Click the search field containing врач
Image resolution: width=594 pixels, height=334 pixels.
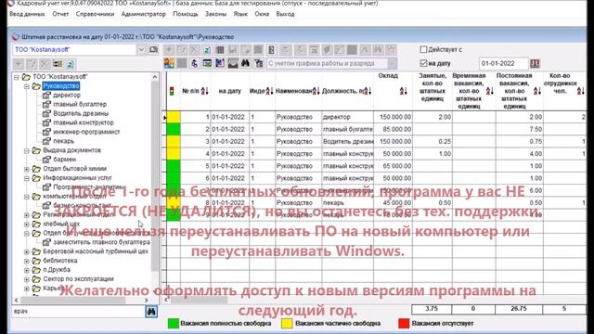pos(78,312)
